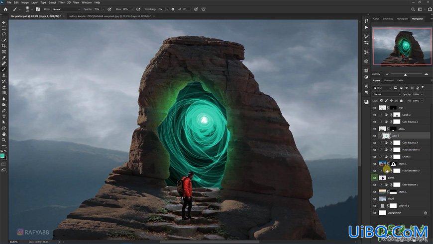Screen dimensions: 433x244
Task: Hide the Background layer
Action: click(375, 213)
